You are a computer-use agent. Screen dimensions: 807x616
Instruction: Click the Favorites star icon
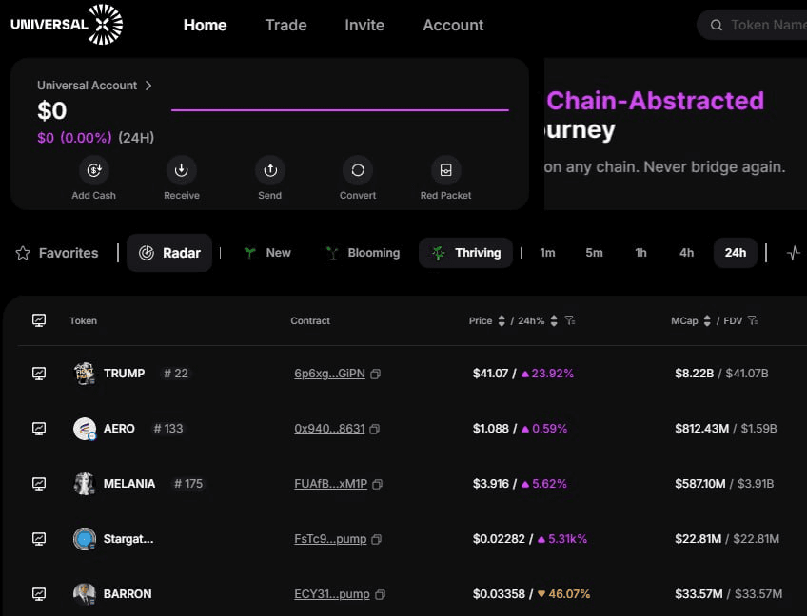click(23, 253)
